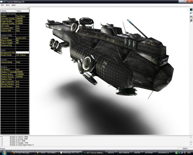Viewport: 193px width, 155px height.
Task: Expand the DESARROLLO toolbar chevron
Action: [x=171, y=152]
